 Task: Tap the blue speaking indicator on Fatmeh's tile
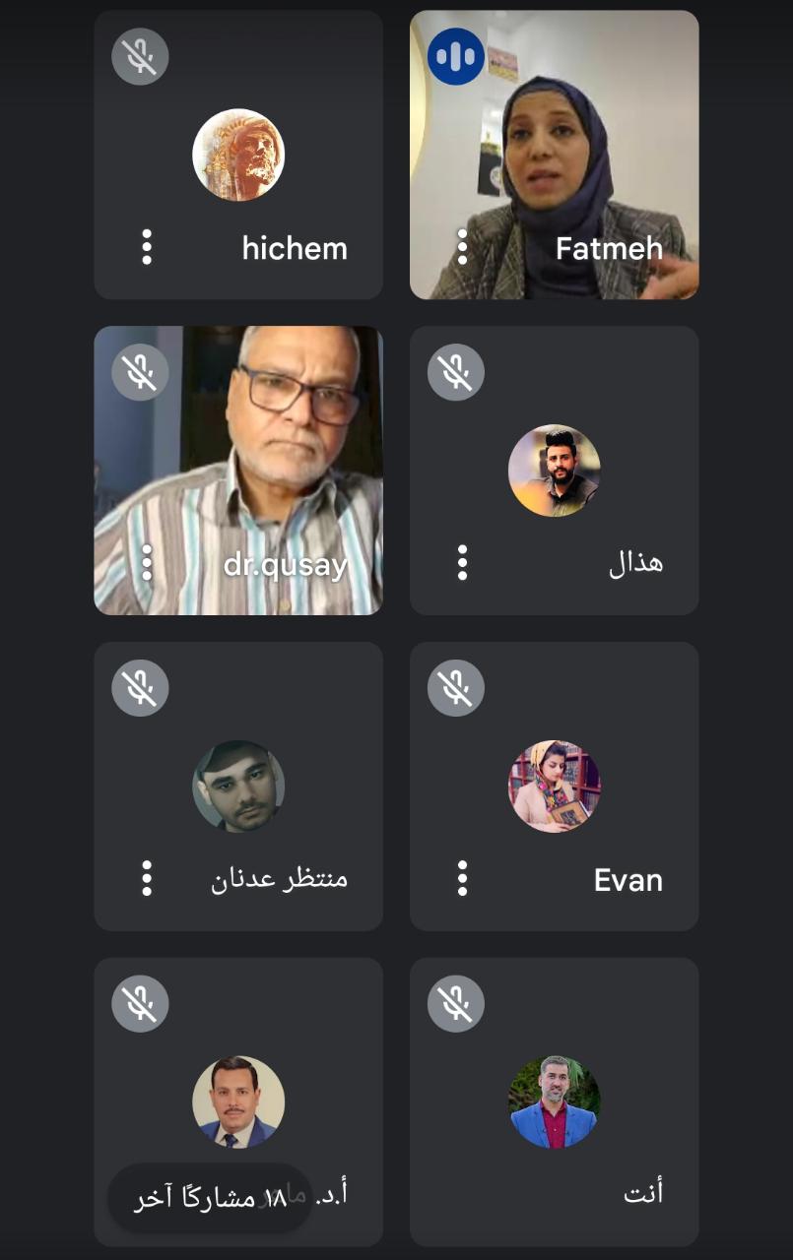coord(456,56)
